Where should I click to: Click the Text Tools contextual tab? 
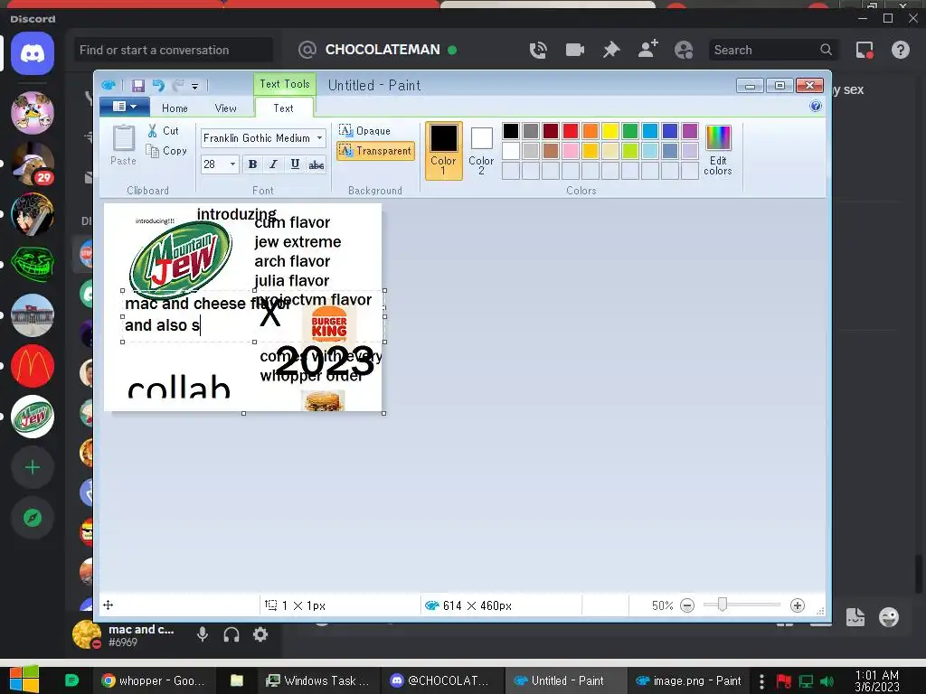285,84
